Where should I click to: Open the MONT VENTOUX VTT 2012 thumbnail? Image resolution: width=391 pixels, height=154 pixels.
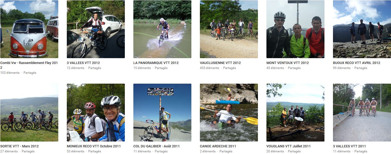click(x=295, y=29)
